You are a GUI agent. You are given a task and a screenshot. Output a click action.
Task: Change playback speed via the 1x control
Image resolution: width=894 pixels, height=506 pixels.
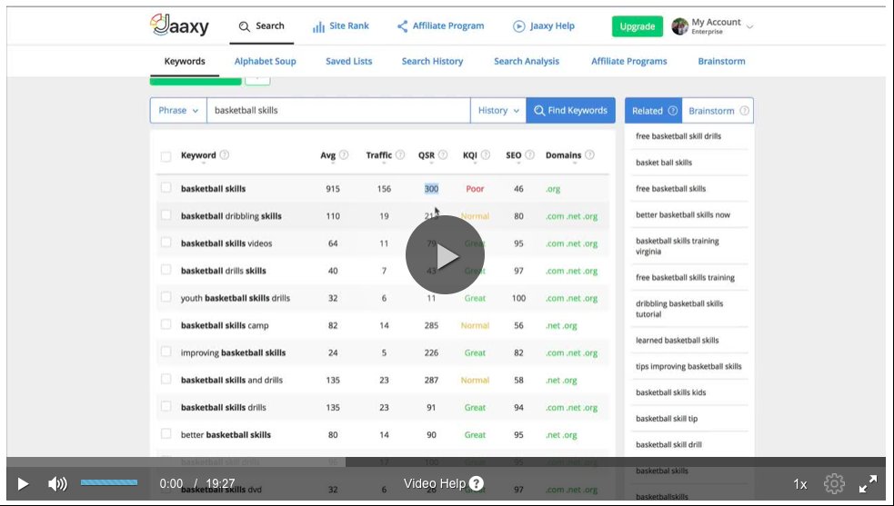click(800, 484)
